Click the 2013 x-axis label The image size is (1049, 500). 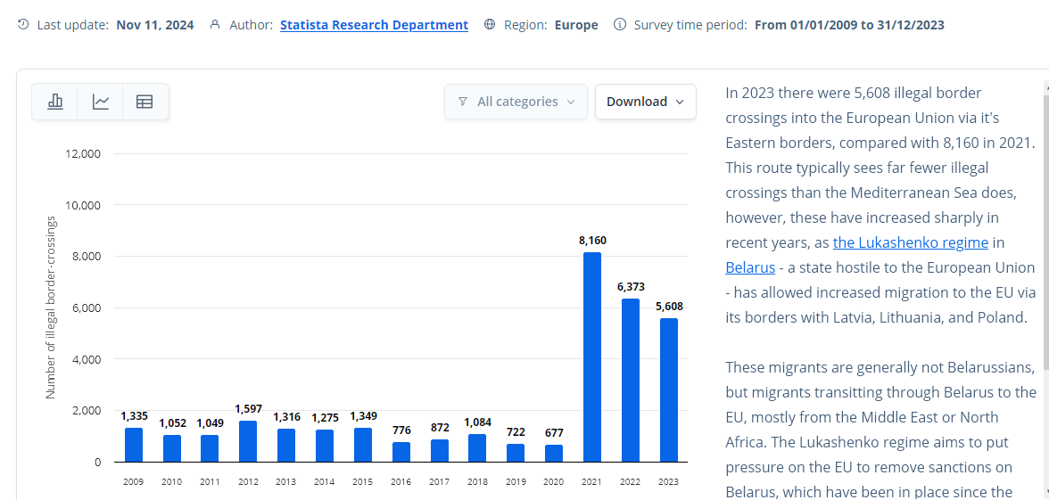(x=286, y=481)
